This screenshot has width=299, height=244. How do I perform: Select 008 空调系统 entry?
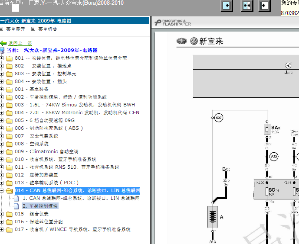point(32,144)
